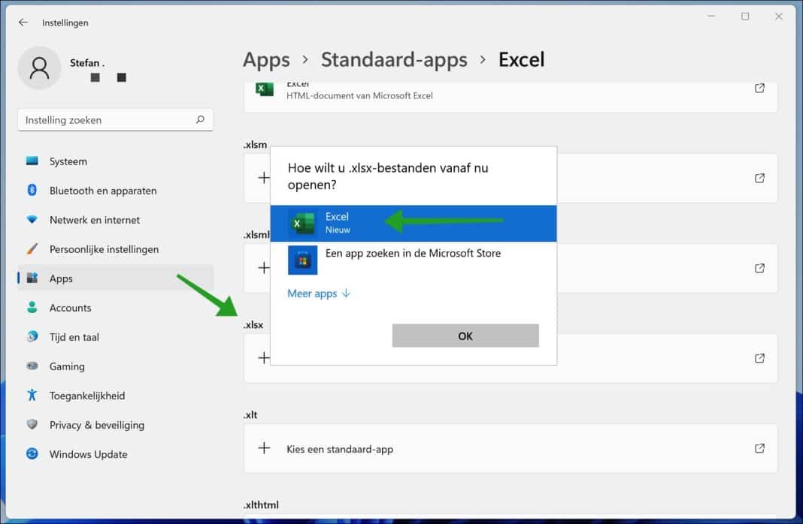Click the Microsoft Store icon to find an app

[x=302, y=260]
